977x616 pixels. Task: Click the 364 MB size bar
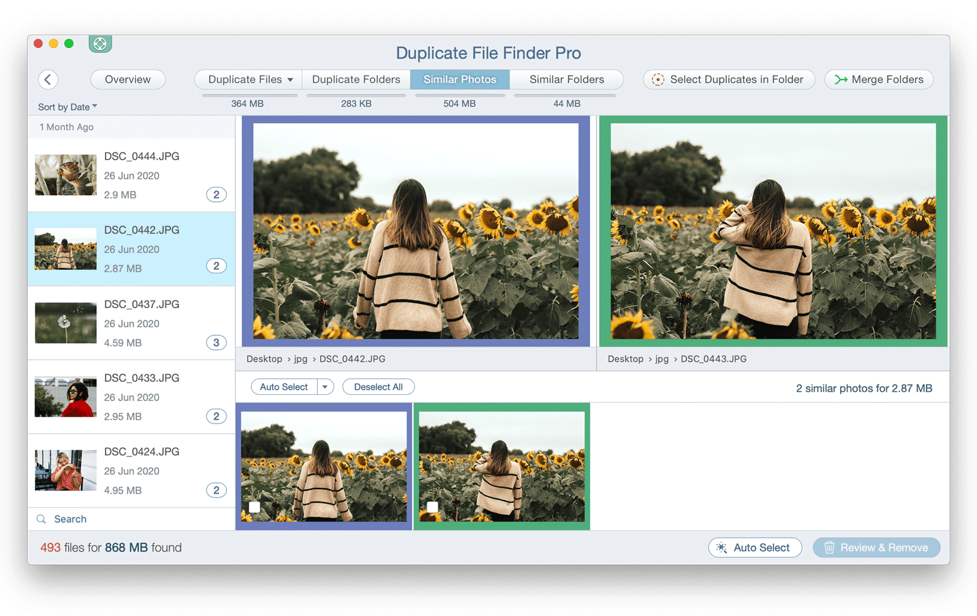tap(249, 95)
